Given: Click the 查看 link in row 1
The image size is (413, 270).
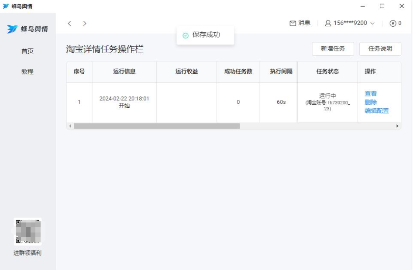Looking at the screenshot, I should pos(371,93).
